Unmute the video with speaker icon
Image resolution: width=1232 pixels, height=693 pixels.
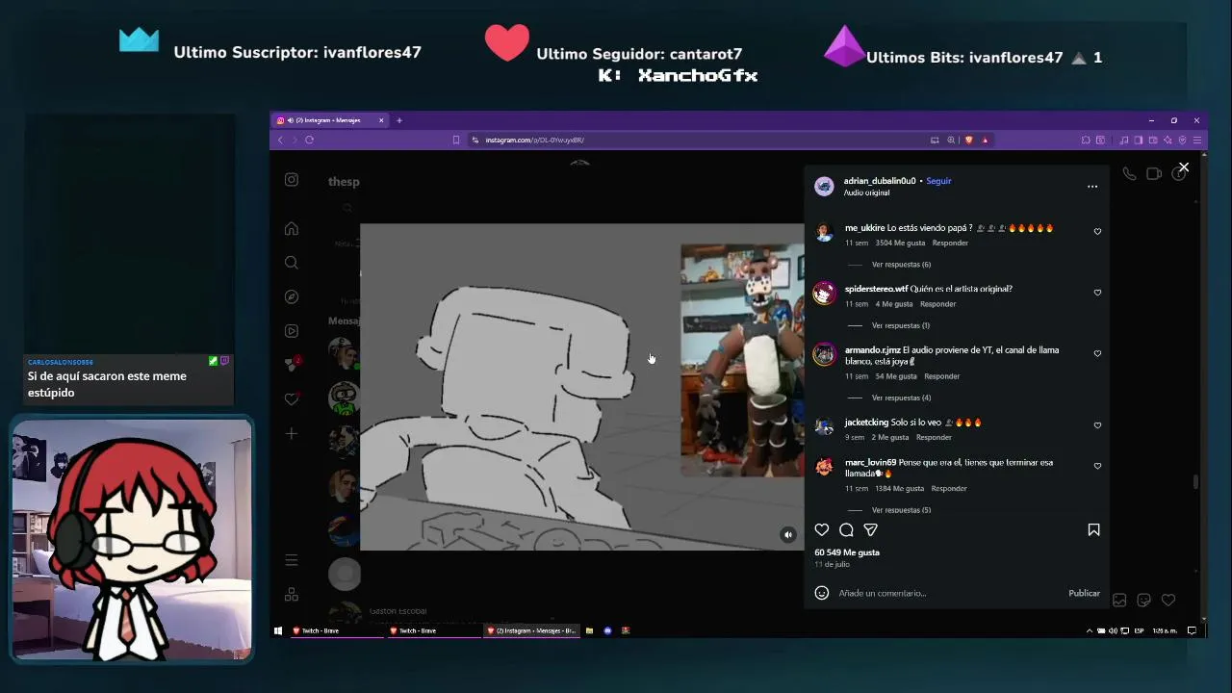pyautogui.click(x=788, y=535)
